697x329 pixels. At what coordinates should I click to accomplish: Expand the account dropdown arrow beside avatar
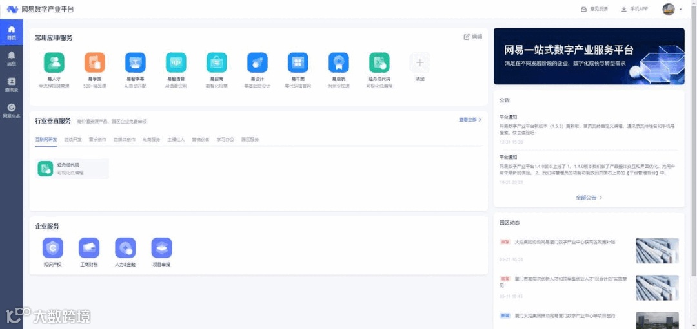[x=681, y=9]
